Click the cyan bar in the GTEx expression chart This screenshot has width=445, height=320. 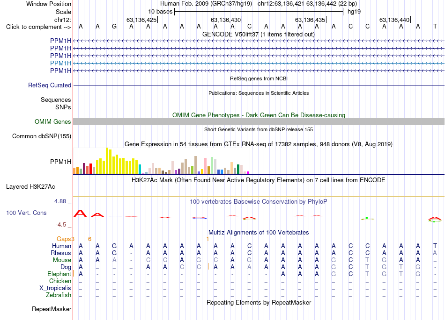(x=140, y=169)
